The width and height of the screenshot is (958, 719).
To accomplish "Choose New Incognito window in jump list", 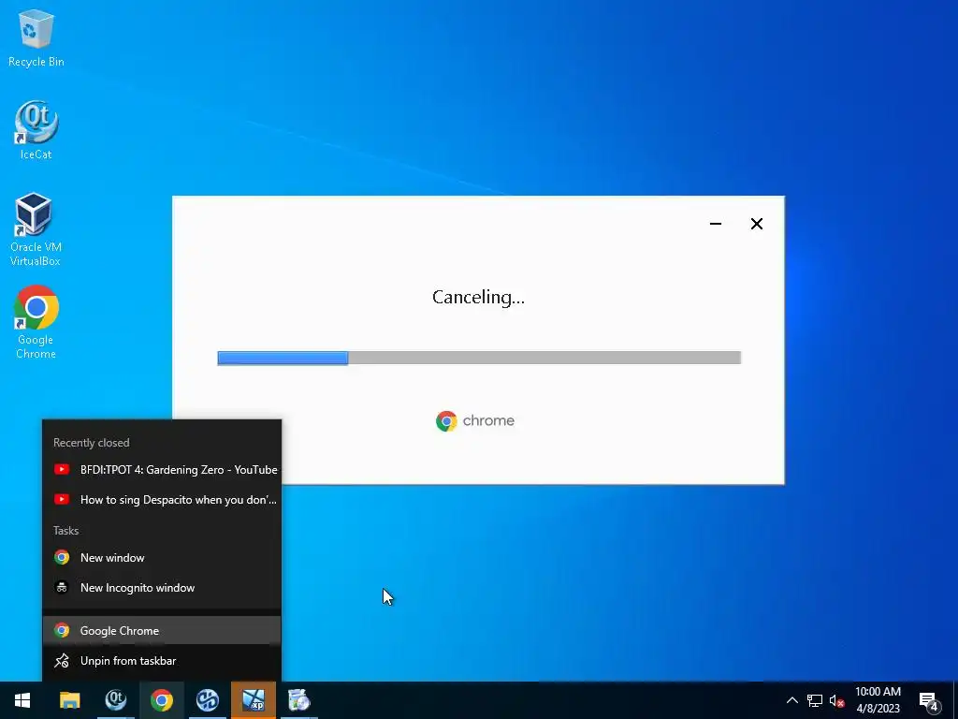I will coord(162,588).
